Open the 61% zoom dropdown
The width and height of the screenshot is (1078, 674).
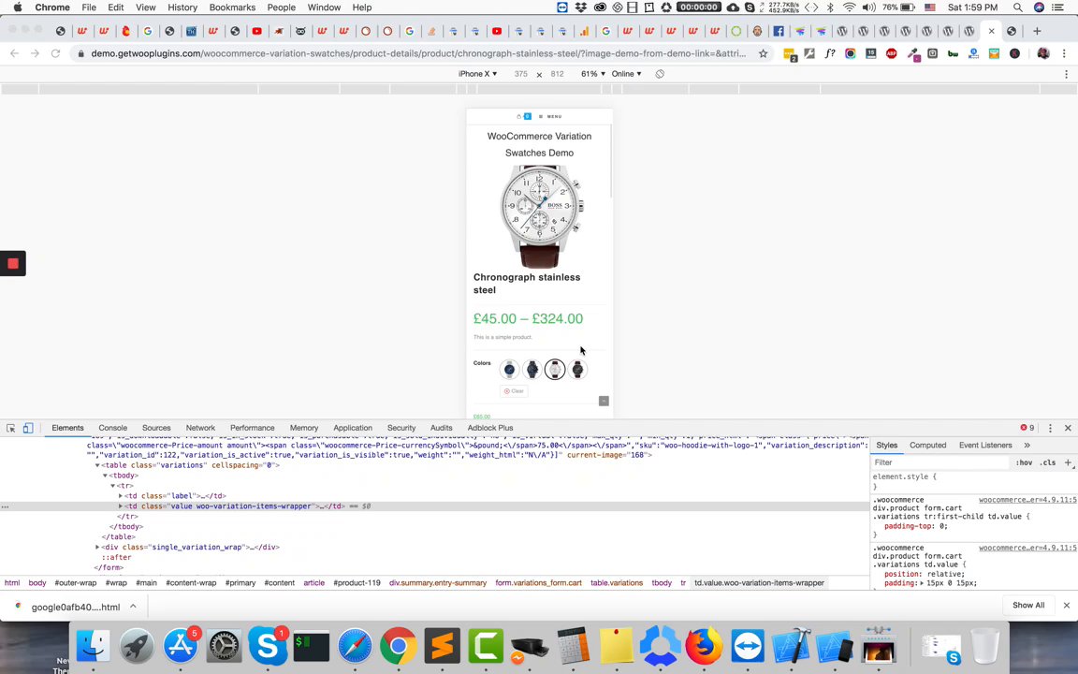593,74
